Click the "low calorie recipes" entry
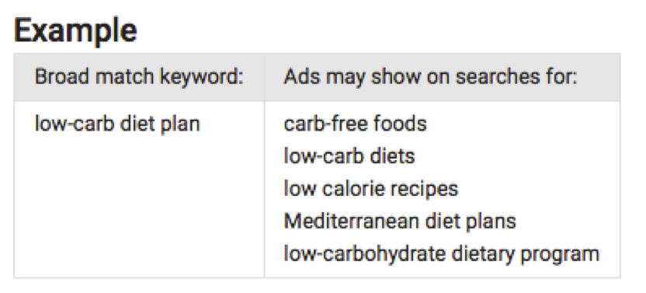The image size is (646, 293). (x=371, y=189)
